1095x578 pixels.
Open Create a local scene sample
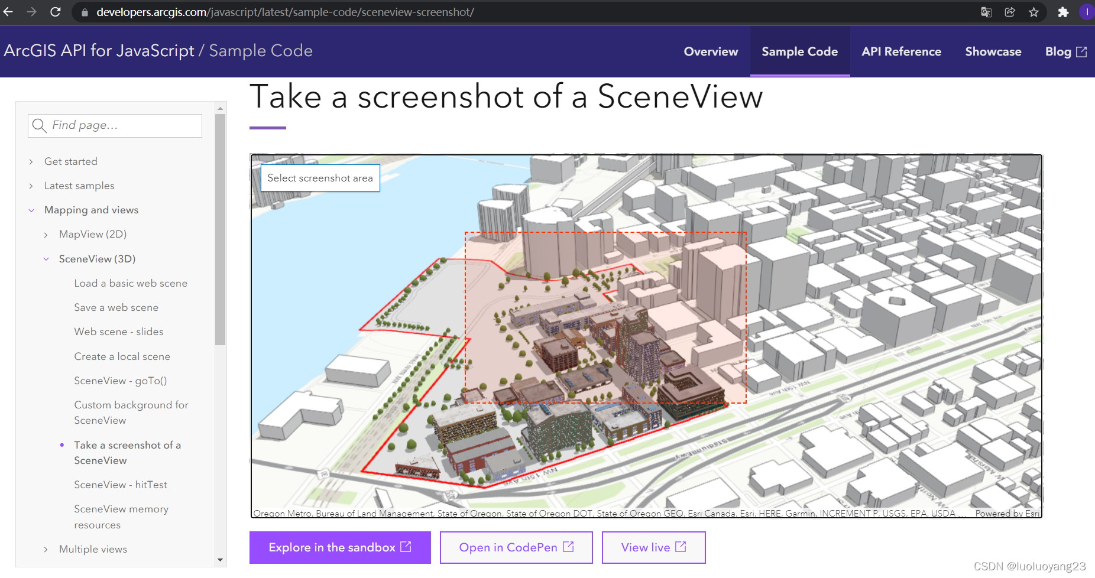click(x=122, y=356)
